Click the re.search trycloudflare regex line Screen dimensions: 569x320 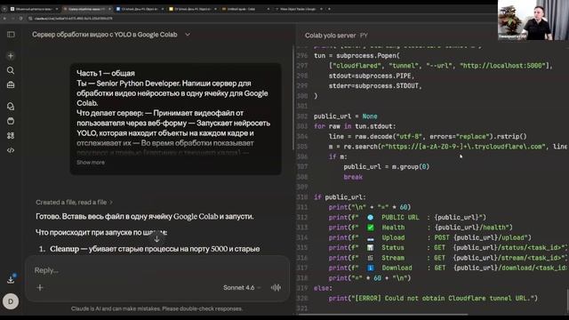(448, 147)
